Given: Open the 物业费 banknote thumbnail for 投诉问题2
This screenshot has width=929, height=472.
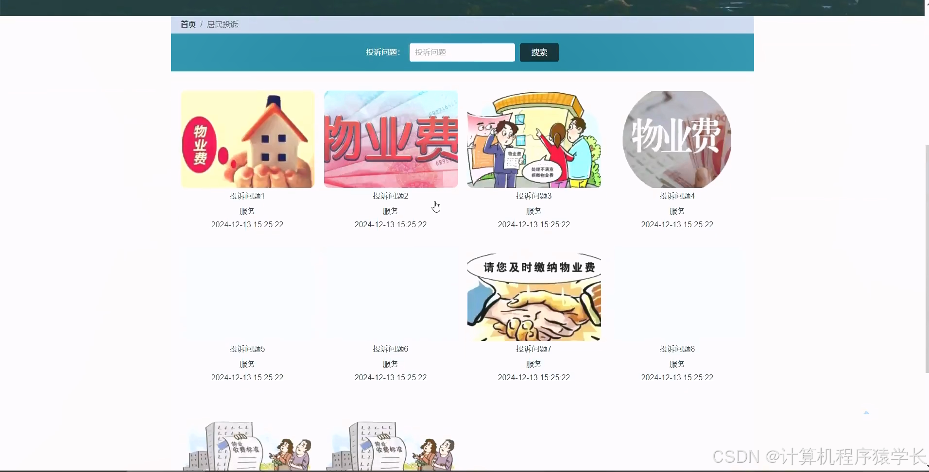Looking at the screenshot, I should point(390,139).
